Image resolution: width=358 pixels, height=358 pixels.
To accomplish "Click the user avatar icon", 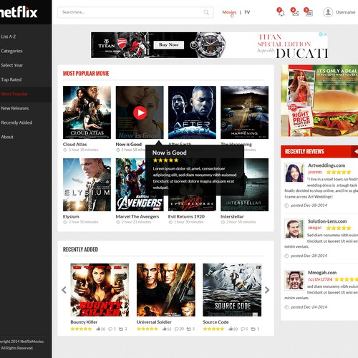I will (x=328, y=12).
